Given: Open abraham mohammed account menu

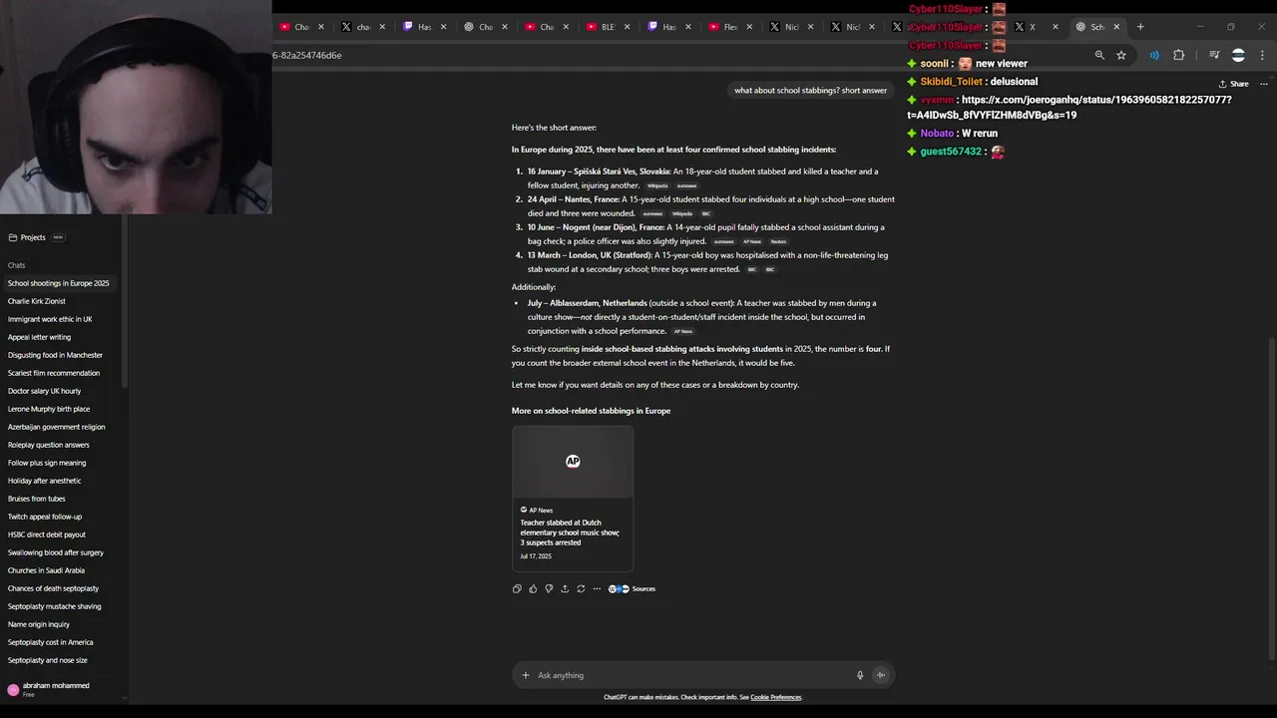Looking at the screenshot, I should click(x=62, y=689).
